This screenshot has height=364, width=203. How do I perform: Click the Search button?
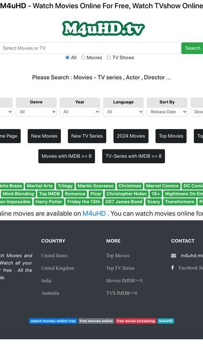[x=192, y=48]
